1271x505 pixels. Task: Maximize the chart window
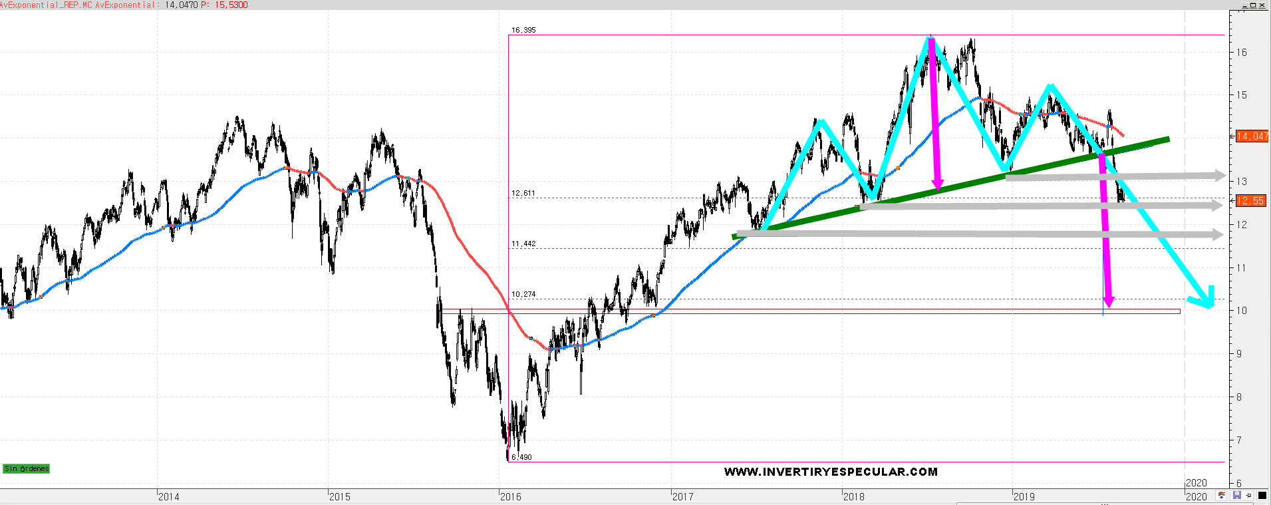point(1252,5)
